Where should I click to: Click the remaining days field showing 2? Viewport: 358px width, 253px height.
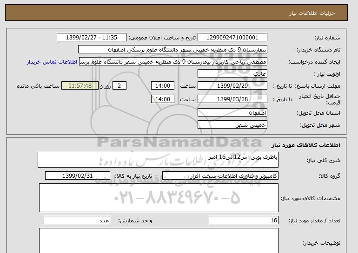click(119, 86)
